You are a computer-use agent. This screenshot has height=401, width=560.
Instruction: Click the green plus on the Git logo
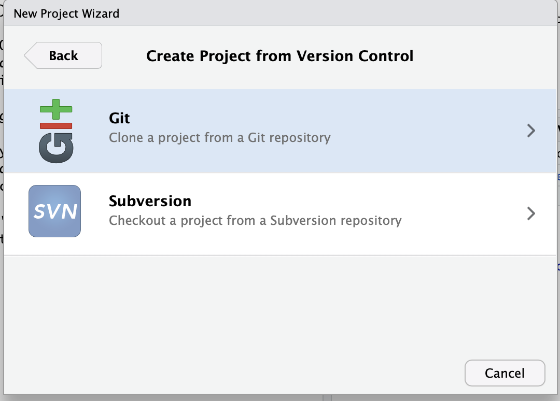coord(56,109)
